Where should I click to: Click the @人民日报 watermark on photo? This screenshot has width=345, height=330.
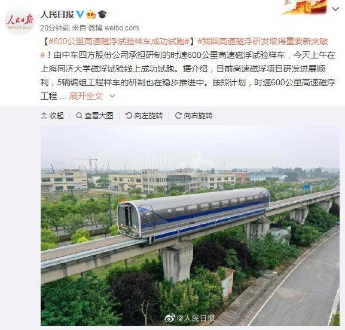[x=190, y=318]
